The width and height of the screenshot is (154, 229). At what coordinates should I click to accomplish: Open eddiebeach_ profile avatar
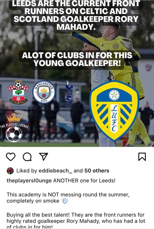tap(10, 171)
